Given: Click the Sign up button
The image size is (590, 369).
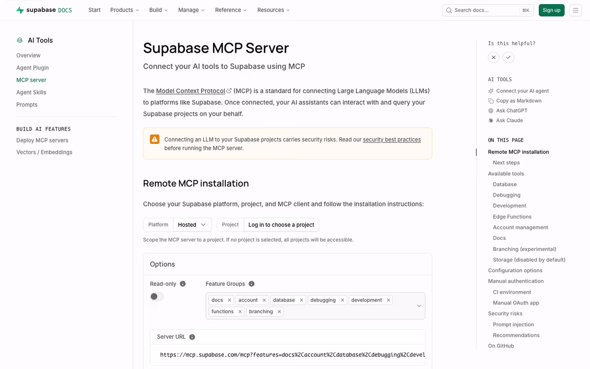Looking at the screenshot, I should pos(552,10).
